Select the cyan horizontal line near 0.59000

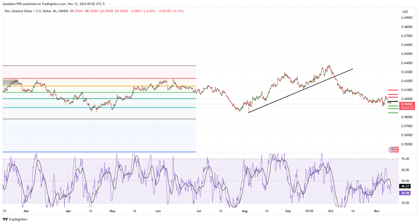[x=99, y=108]
